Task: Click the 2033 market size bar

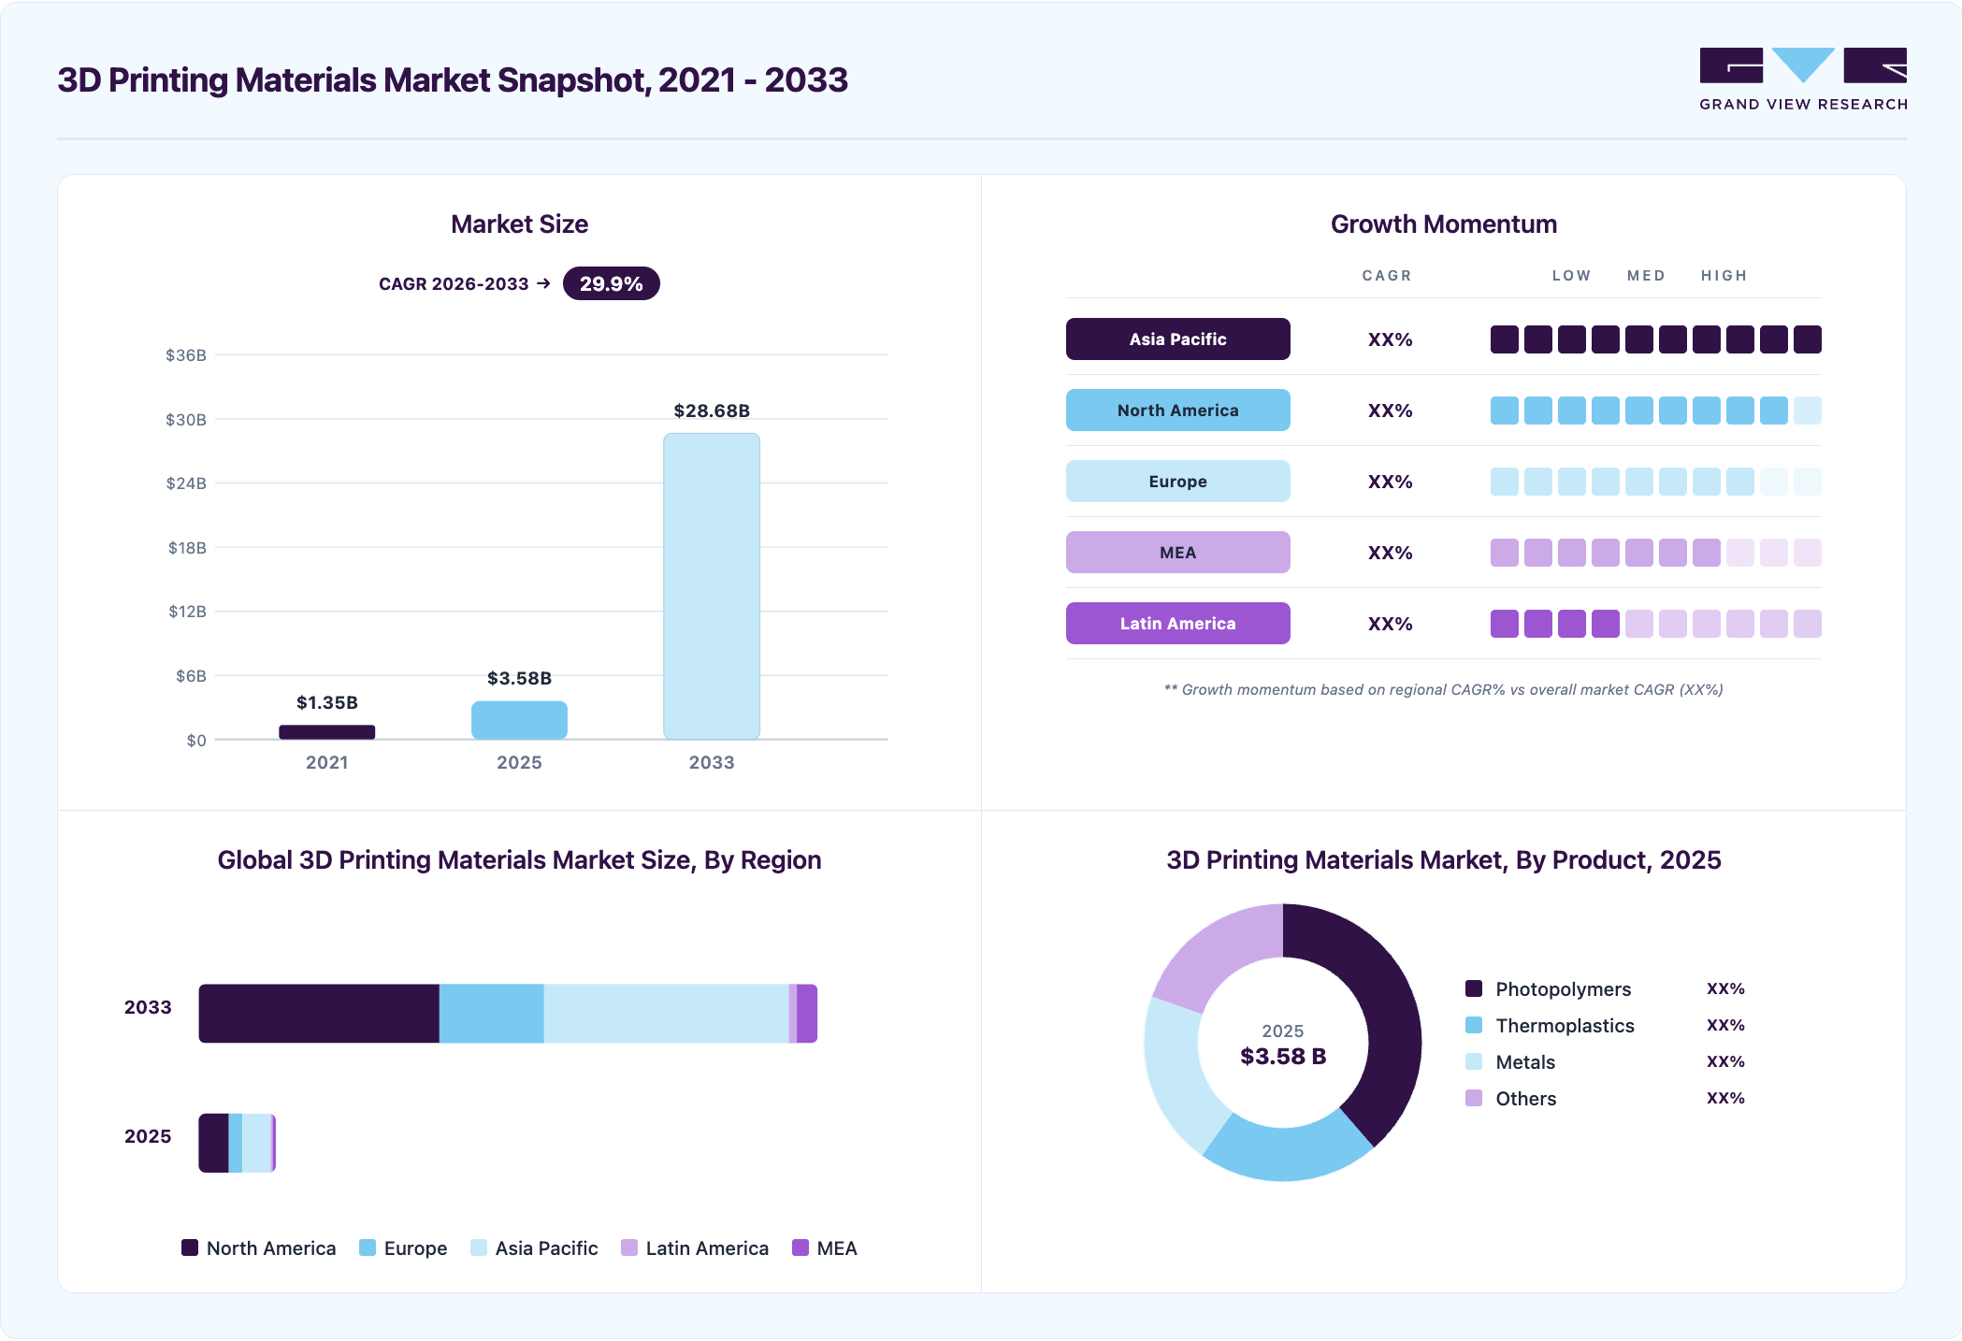Action: 712,586
